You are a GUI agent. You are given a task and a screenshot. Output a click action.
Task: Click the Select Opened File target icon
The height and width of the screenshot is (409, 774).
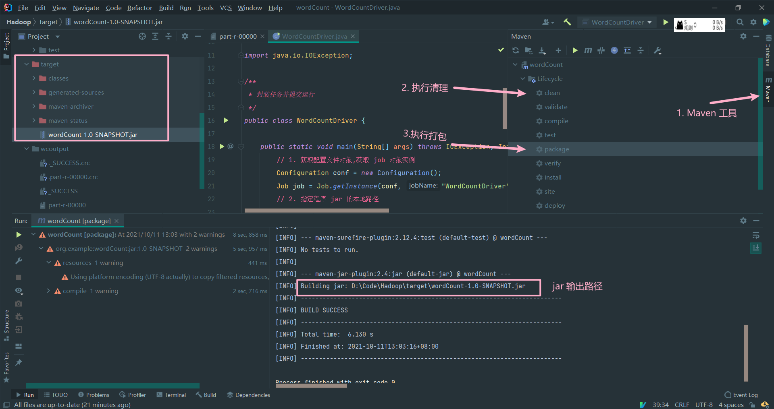(x=142, y=37)
